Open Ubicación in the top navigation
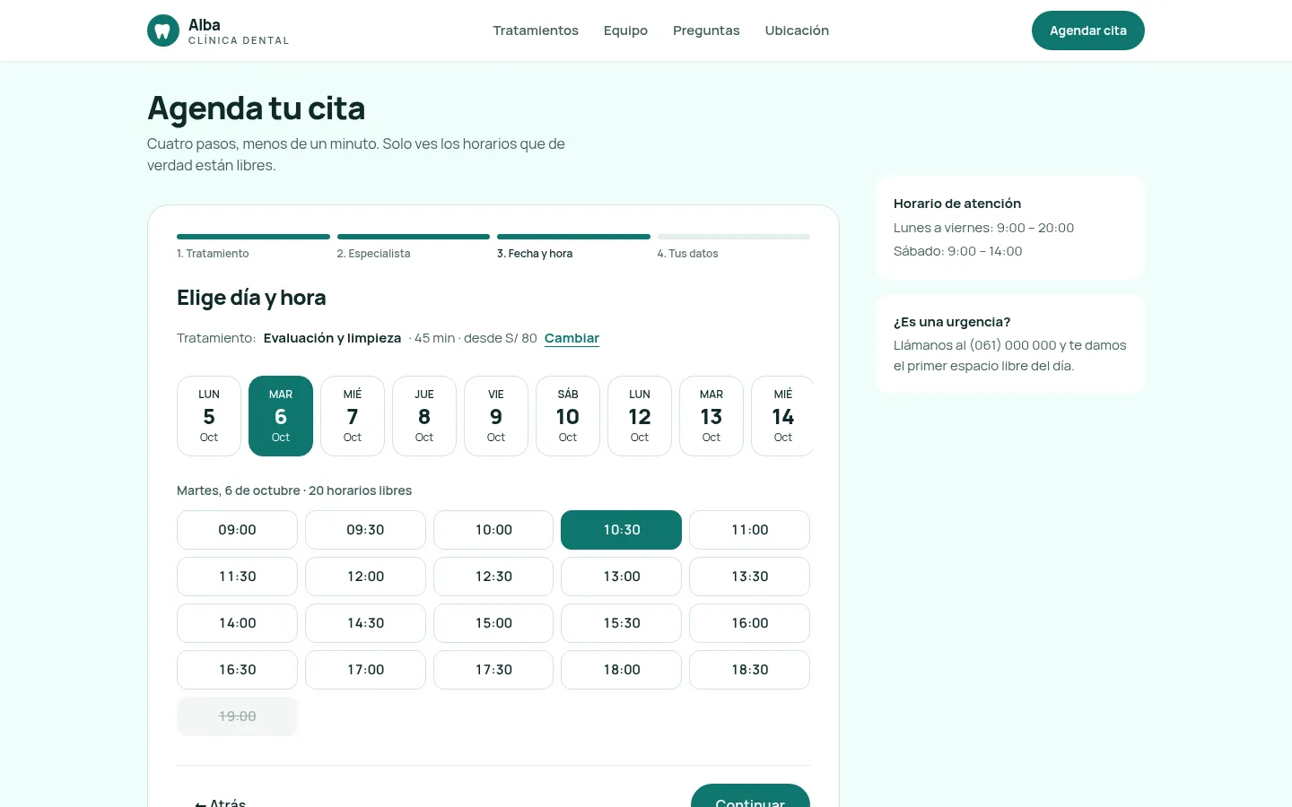 point(797,30)
